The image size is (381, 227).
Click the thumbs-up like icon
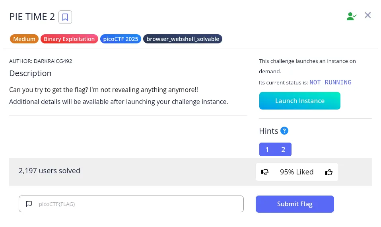click(329, 172)
